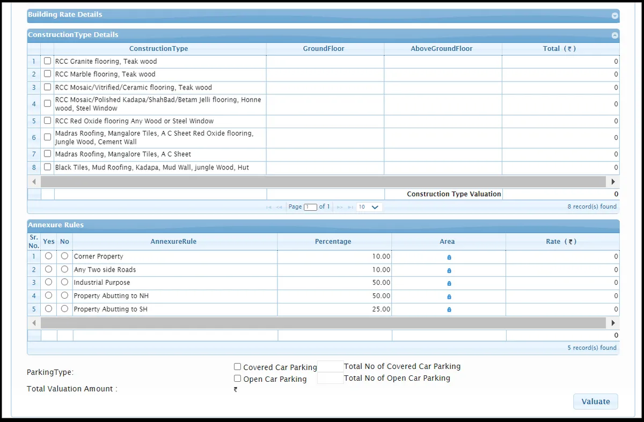Screen dimensions: 644x422
Task: Go to the first page using pager control
Action: coord(268,206)
